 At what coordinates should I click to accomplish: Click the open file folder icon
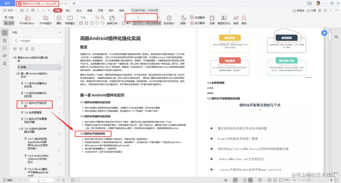(x=22, y=10)
